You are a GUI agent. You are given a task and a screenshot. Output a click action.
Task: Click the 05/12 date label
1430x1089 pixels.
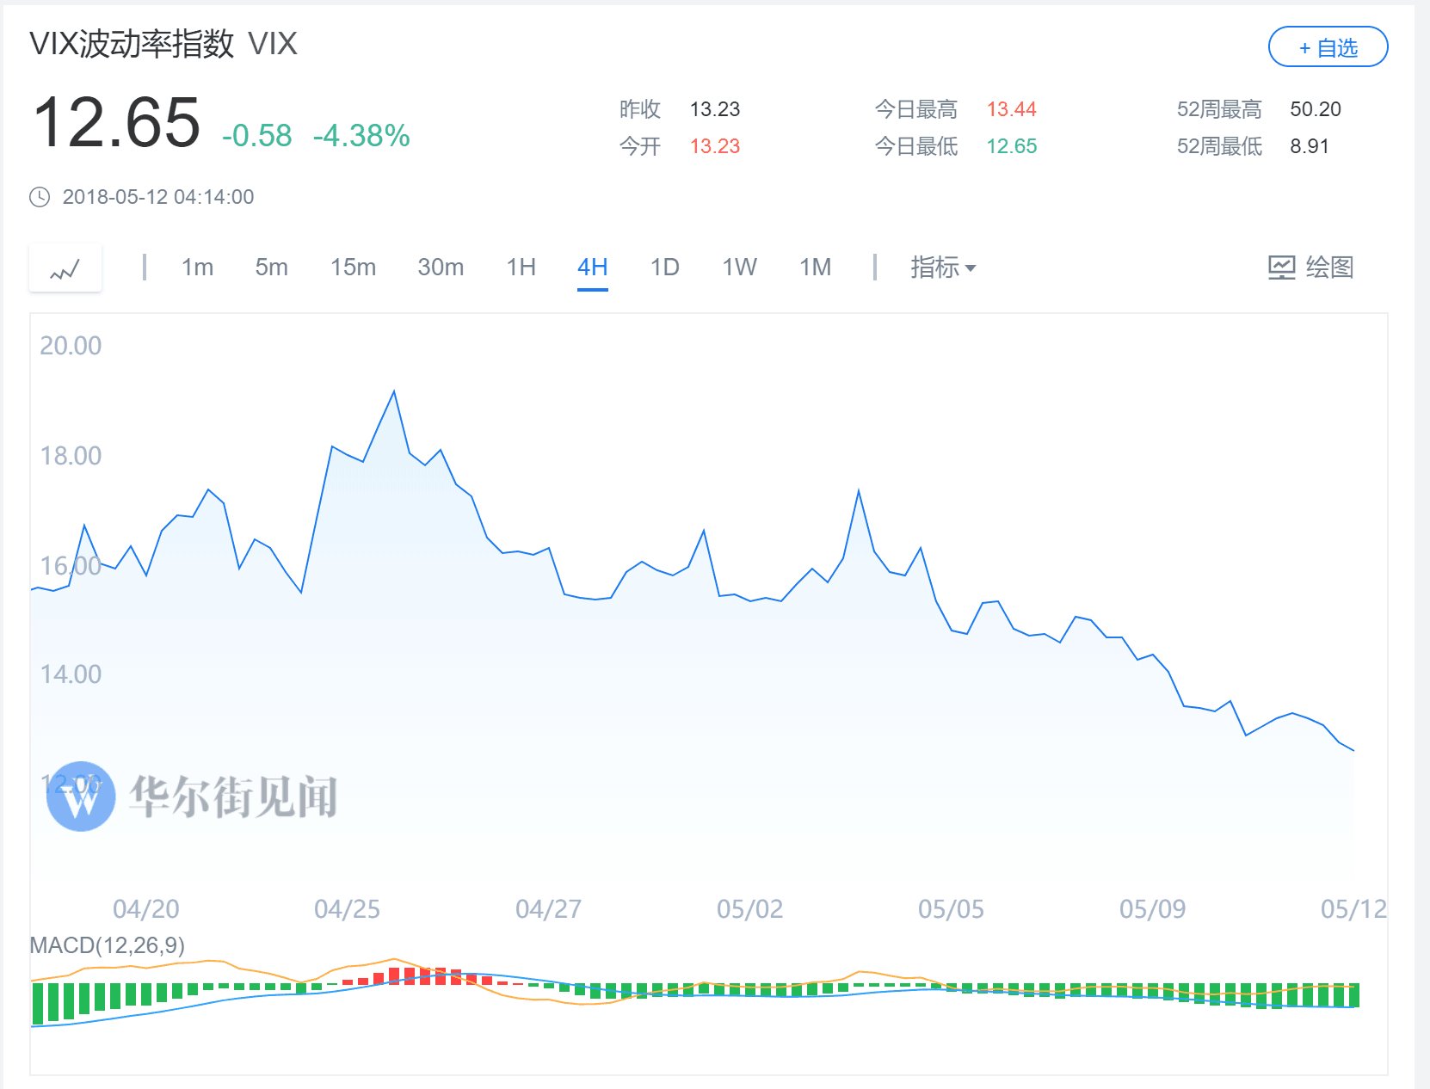pyautogui.click(x=1353, y=909)
